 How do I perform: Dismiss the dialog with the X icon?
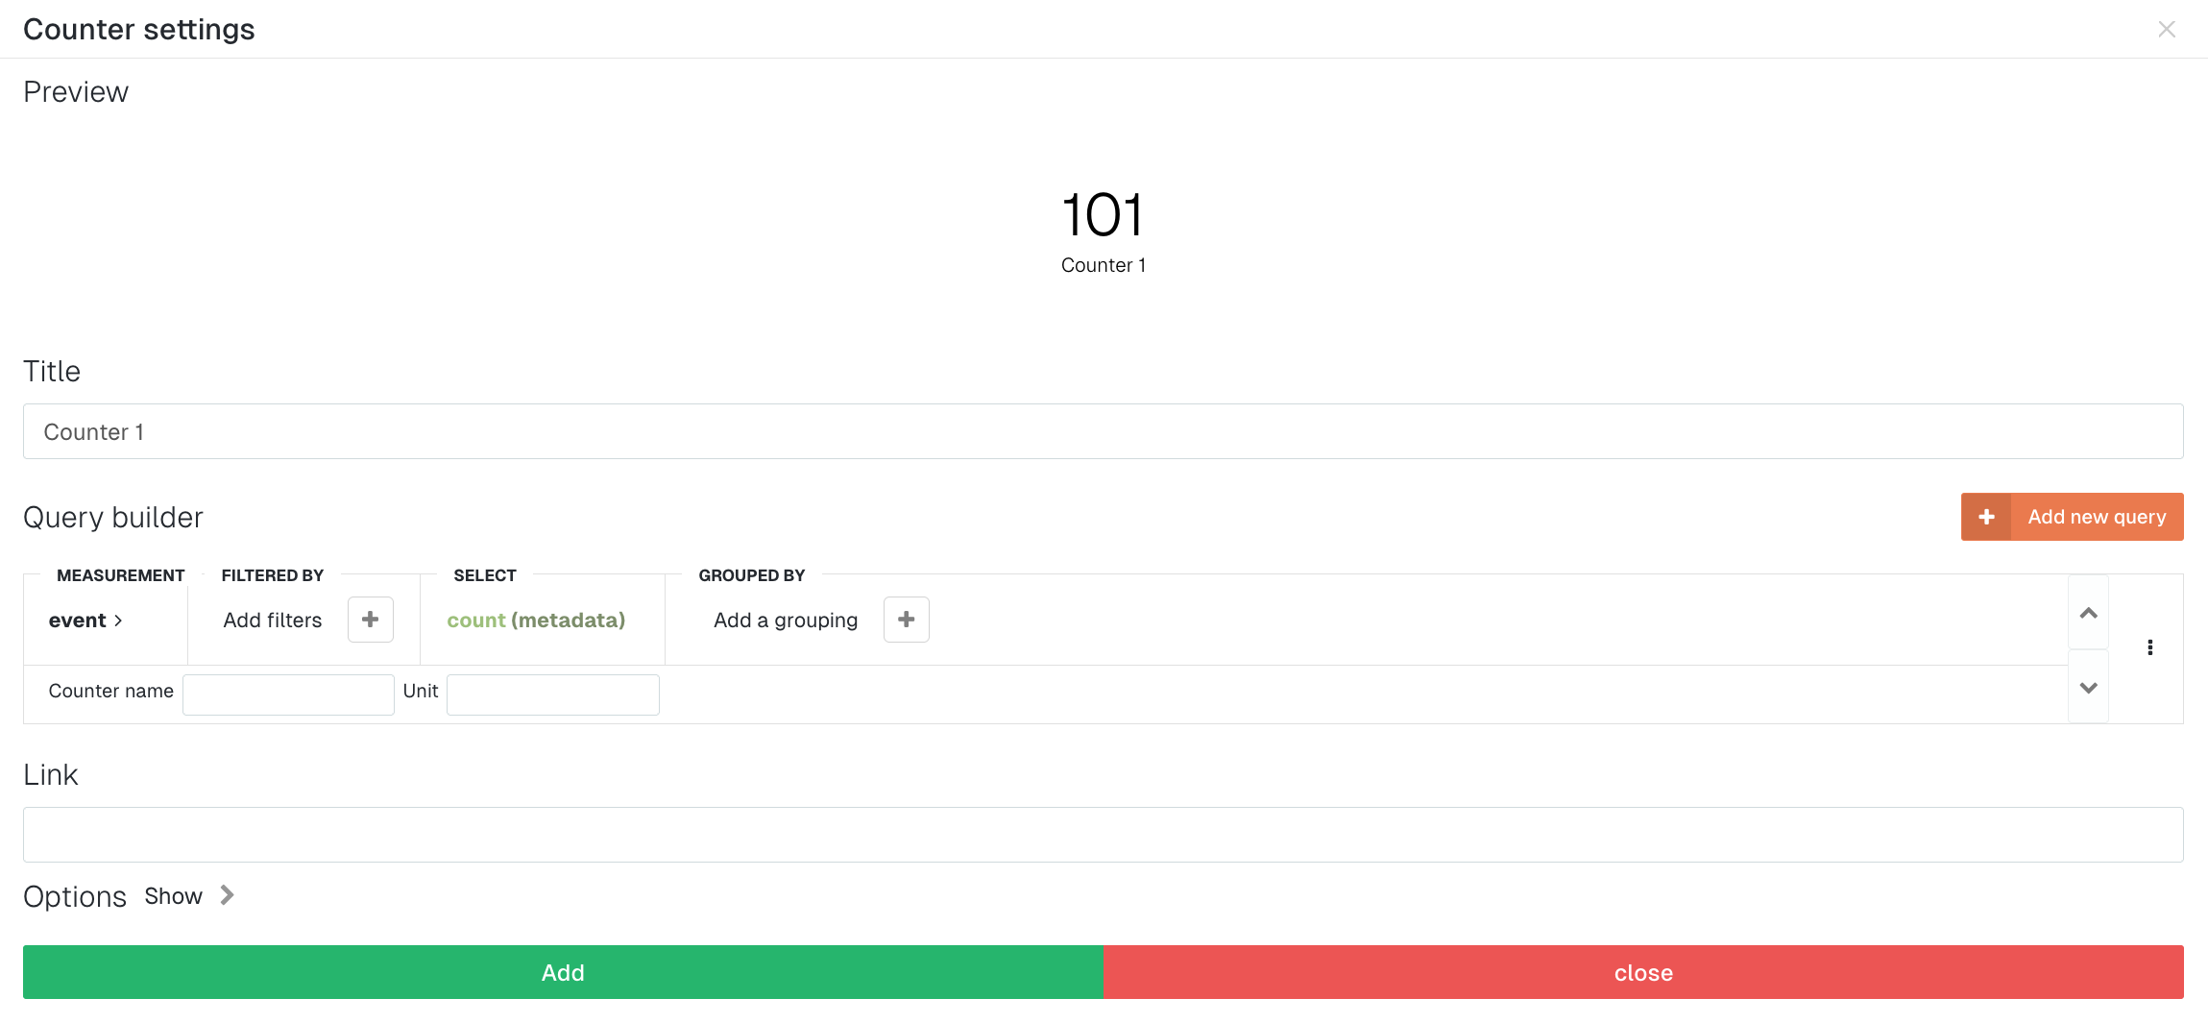pyautogui.click(x=2167, y=29)
